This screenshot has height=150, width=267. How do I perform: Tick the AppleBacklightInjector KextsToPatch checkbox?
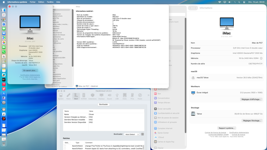click(x=65, y=146)
